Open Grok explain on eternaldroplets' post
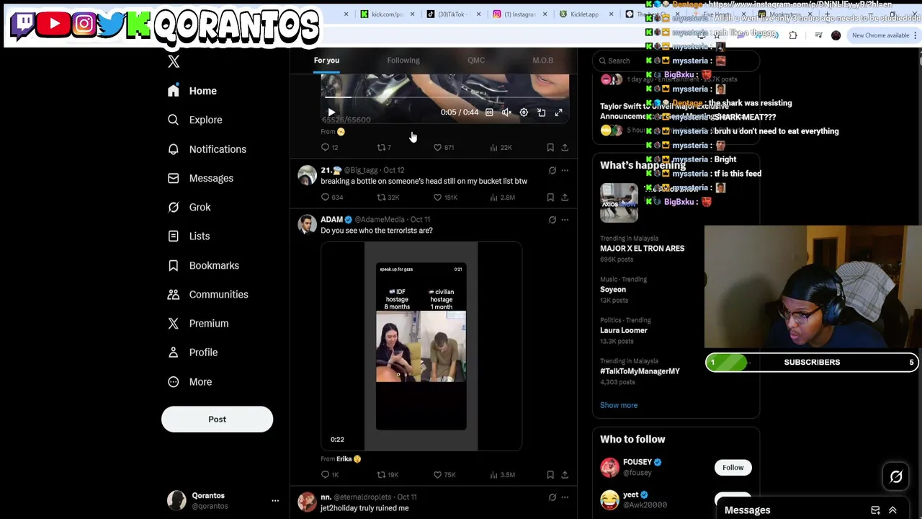This screenshot has height=519, width=922. coord(552,497)
